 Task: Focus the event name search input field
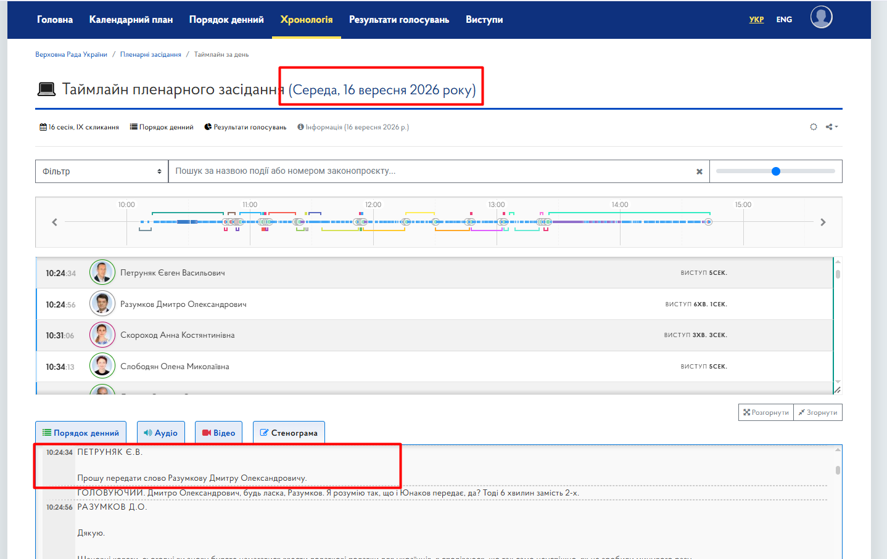point(432,171)
